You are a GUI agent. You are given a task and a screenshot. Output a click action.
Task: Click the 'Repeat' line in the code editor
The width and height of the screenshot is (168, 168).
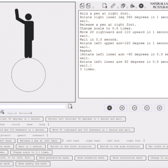coord(86,51)
